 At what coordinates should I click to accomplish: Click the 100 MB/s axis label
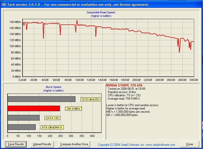(15, 46)
